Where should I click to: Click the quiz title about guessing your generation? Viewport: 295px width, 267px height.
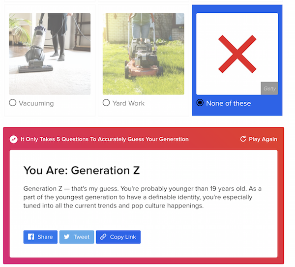[x=105, y=139]
